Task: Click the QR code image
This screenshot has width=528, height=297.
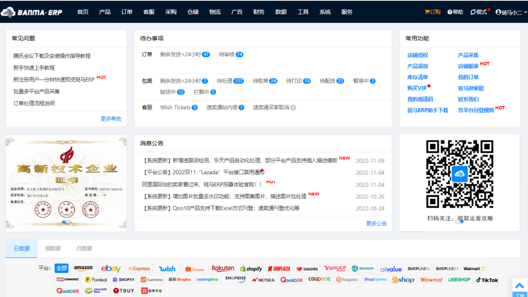Action: [460, 174]
